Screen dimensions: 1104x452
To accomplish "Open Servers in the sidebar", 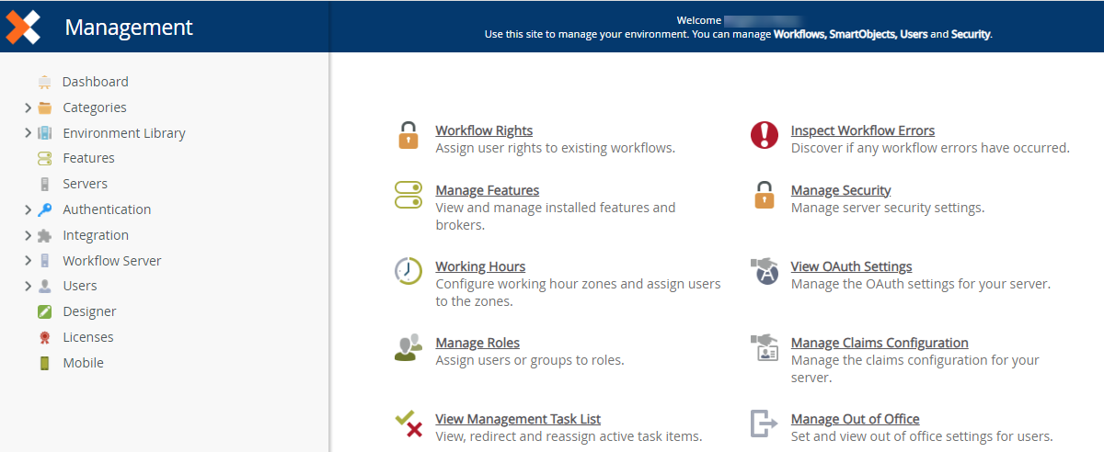I will pyautogui.click(x=85, y=184).
